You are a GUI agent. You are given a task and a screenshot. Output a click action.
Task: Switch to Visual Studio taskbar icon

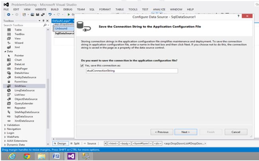pos(71,156)
